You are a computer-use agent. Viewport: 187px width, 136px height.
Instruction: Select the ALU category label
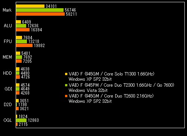click(8, 26)
